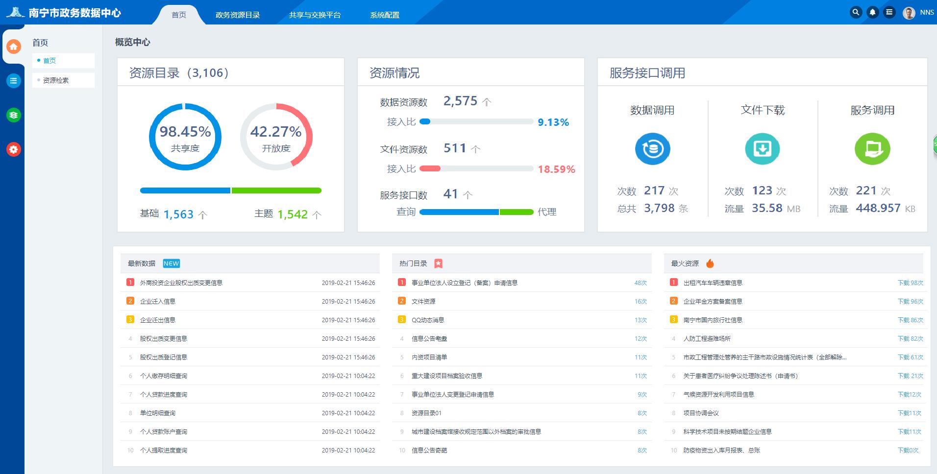Click the 事业单位法人设立登记 hot catalog entry
Viewport: 937px width, 474px height.
tap(464, 283)
